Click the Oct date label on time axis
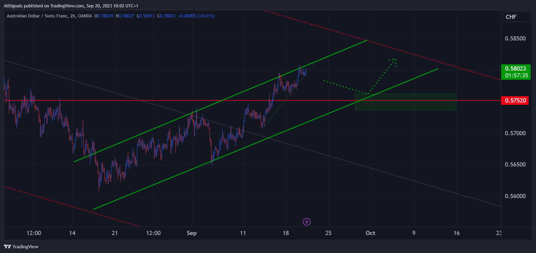Viewport: 536px width, 253px height. pyautogui.click(x=370, y=233)
